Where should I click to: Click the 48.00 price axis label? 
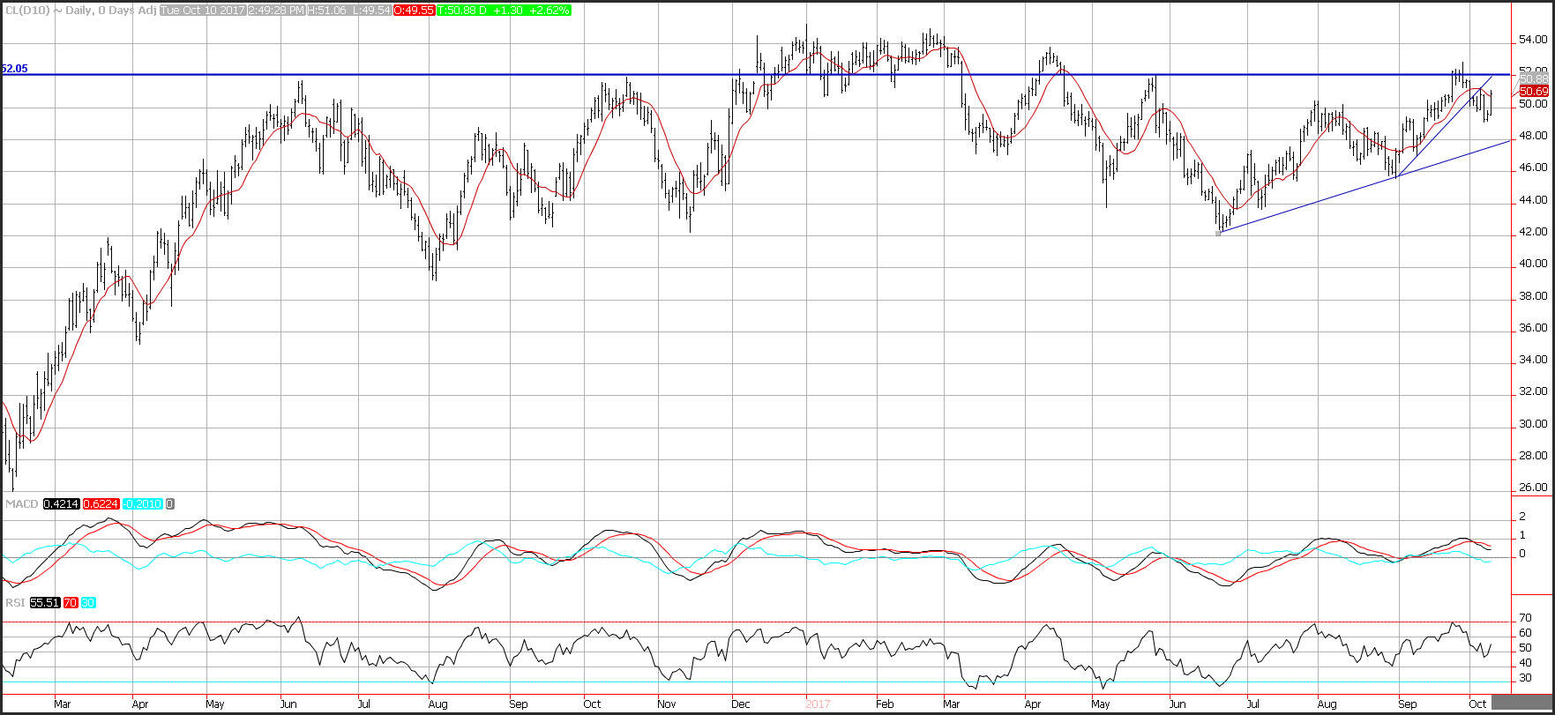1532,136
